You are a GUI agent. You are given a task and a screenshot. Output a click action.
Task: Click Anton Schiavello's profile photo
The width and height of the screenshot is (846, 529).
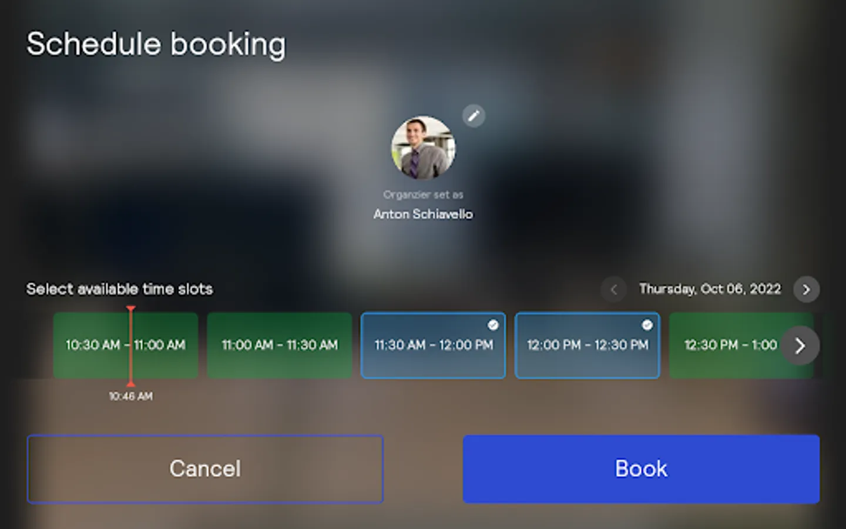[423, 148]
